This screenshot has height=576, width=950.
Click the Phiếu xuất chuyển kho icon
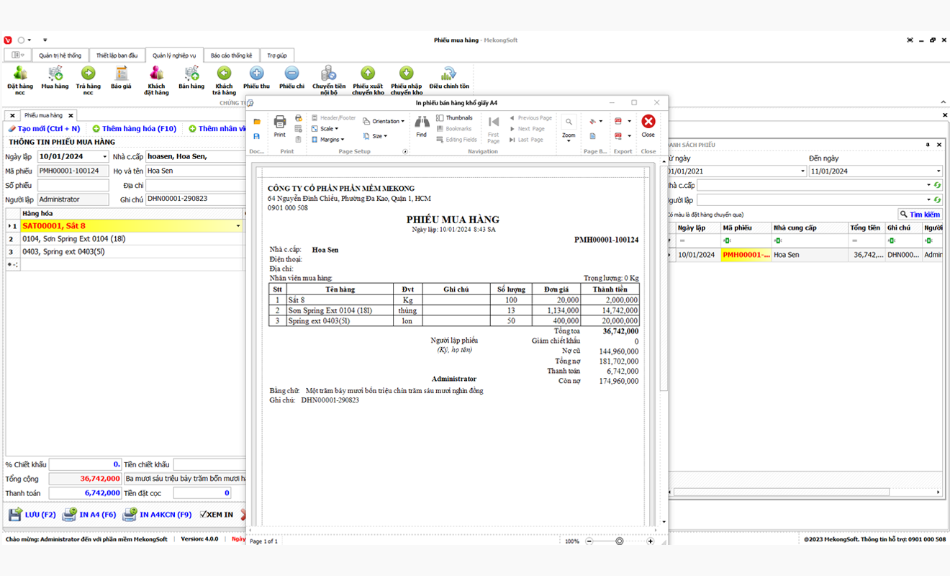(x=368, y=74)
